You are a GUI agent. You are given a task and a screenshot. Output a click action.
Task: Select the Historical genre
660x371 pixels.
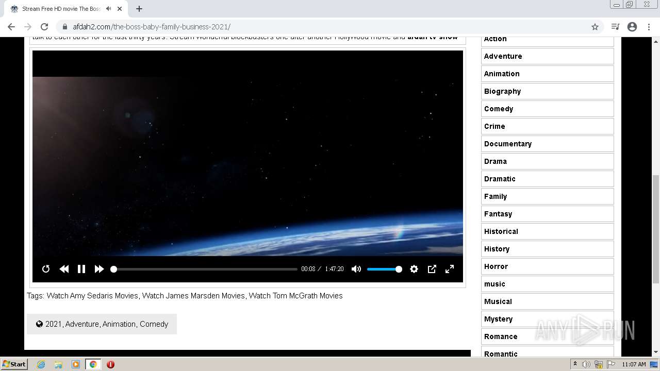coord(548,231)
